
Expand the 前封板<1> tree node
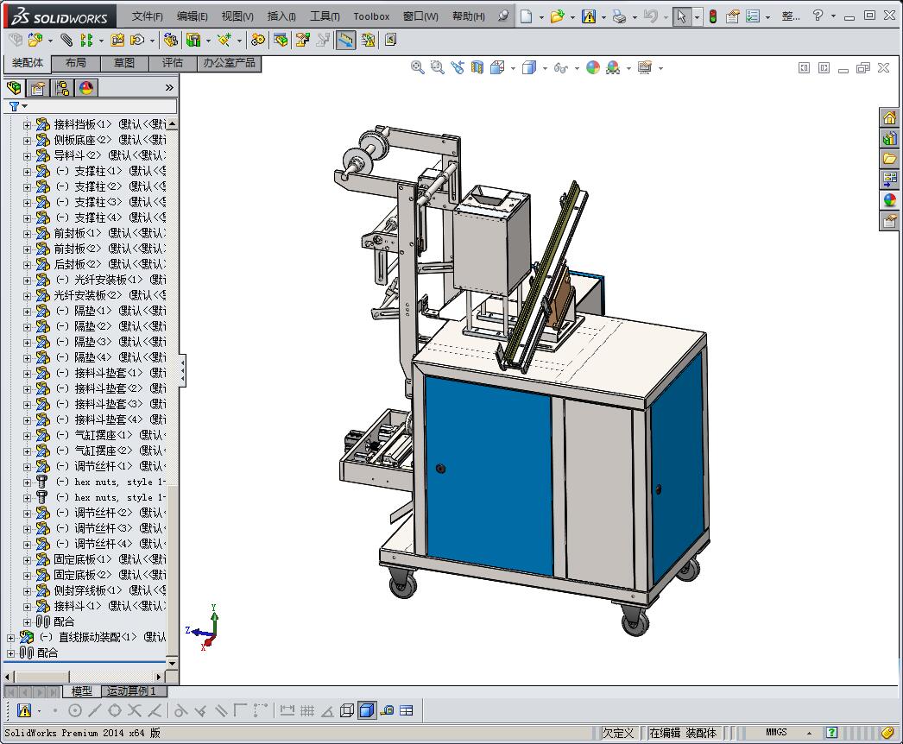(27, 234)
